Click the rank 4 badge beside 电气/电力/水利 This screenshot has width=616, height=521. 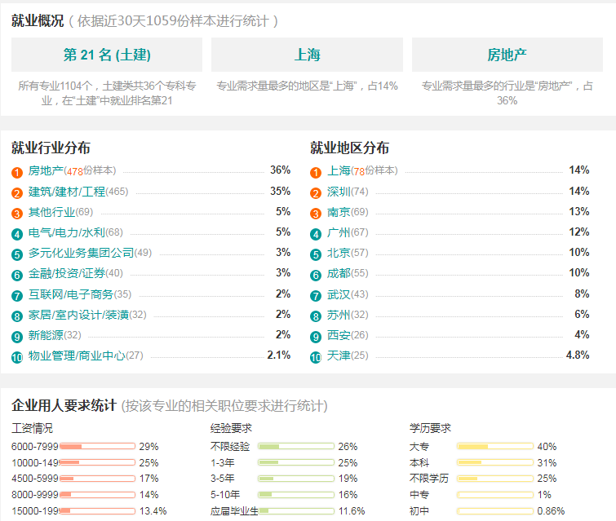[x=17, y=234]
